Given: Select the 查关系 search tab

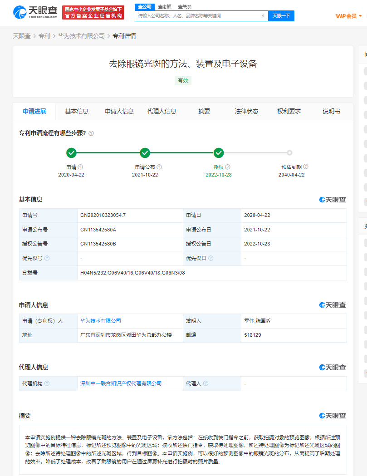Looking at the screenshot, I should click(x=185, y=7).
